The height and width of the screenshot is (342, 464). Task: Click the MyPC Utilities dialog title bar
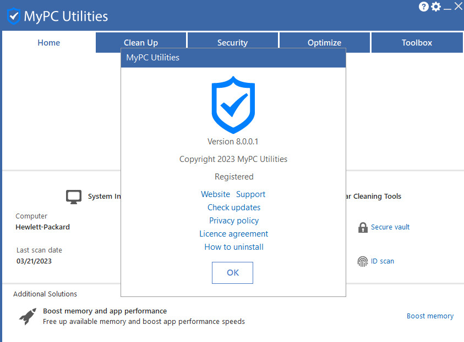(233, 58)
